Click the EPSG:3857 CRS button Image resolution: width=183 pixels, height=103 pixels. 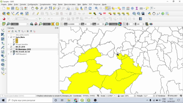(x=172, y=96)
